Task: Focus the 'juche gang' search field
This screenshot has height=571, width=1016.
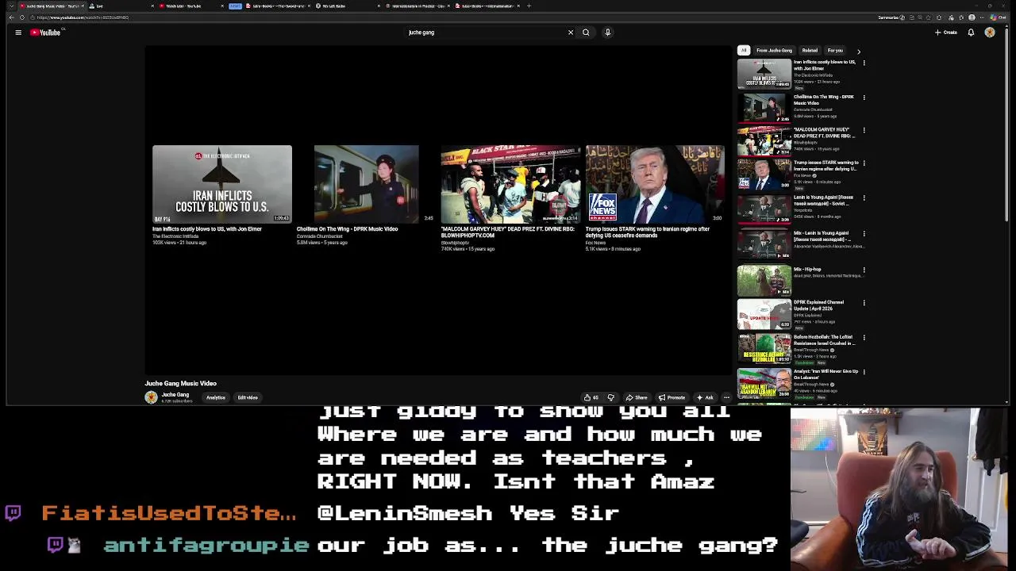Action: 484,33
